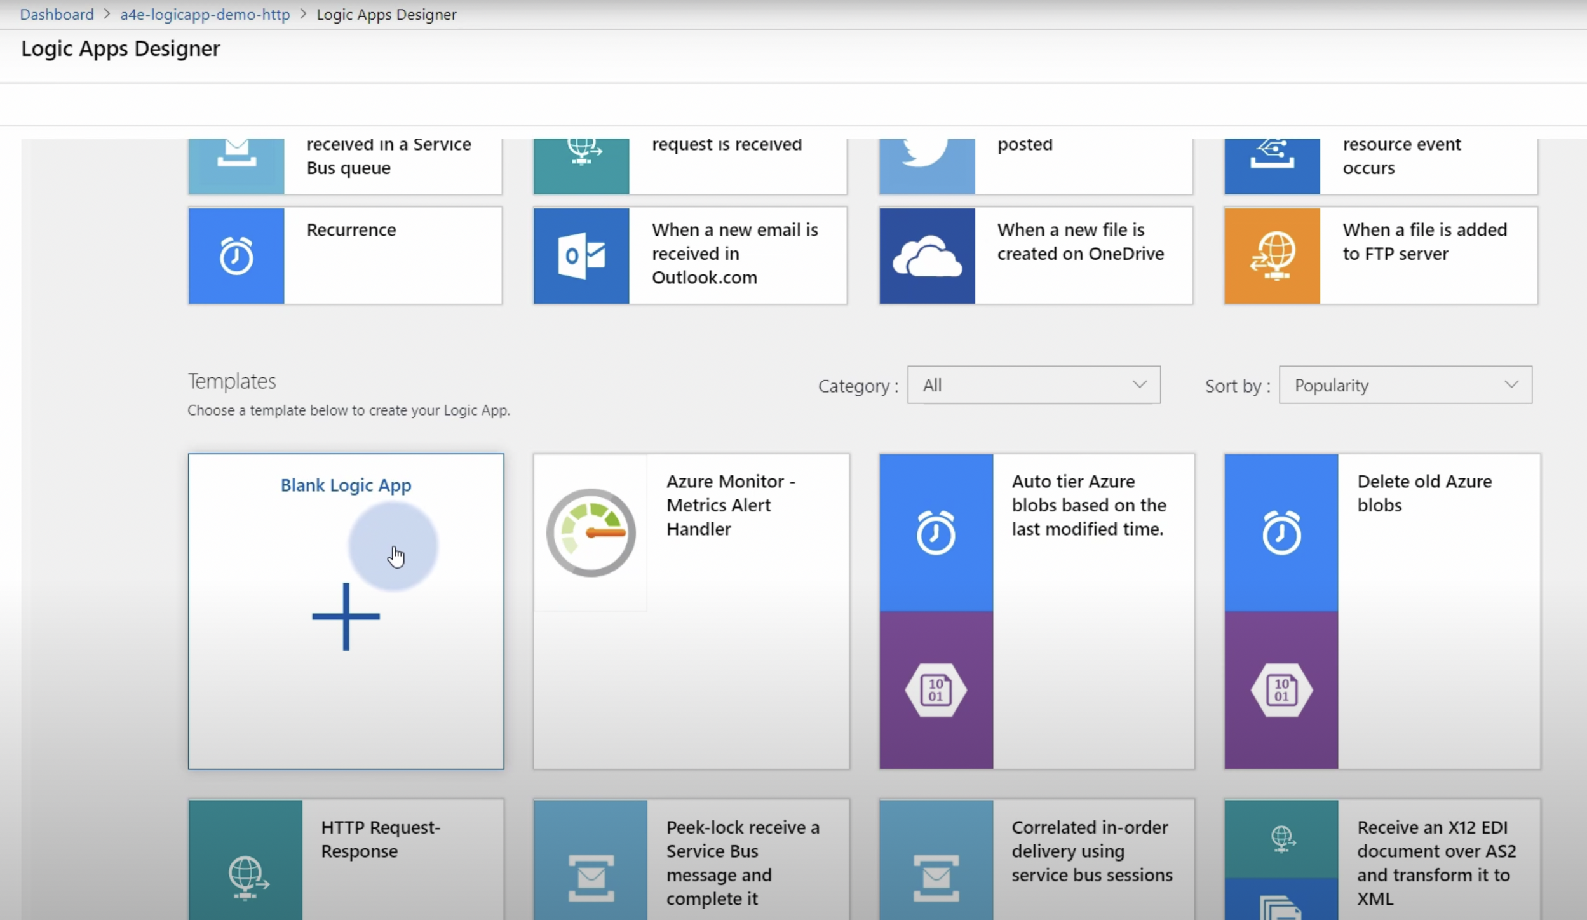The width and height of the screenshot is (1587, 920).
Task: Open the Sort by Popularity dropdown
Action: [1405, 384]
